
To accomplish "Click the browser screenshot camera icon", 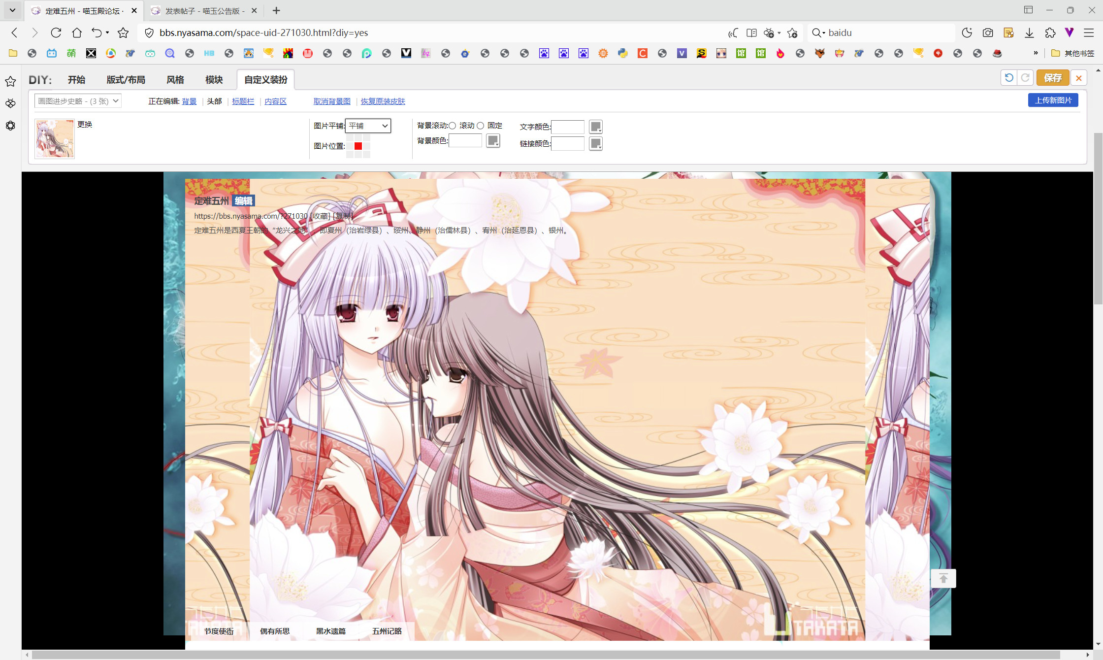I will coord(987,33).
